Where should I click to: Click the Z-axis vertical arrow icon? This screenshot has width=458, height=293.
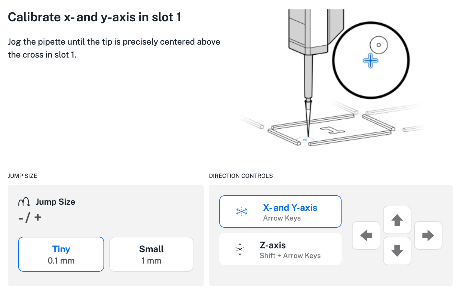click(x=240, y=249)
